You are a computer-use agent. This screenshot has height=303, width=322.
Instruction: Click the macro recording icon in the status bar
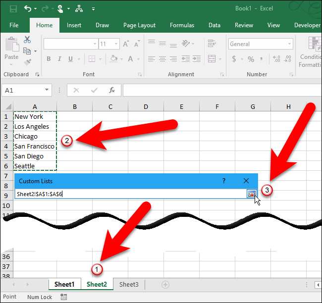(x=63, y=297)
